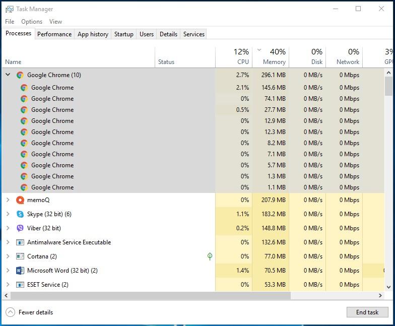Click the 53.3 MB ESET memory cell
The height and width of the screenshot is (326, 395).
click(271, 285)
